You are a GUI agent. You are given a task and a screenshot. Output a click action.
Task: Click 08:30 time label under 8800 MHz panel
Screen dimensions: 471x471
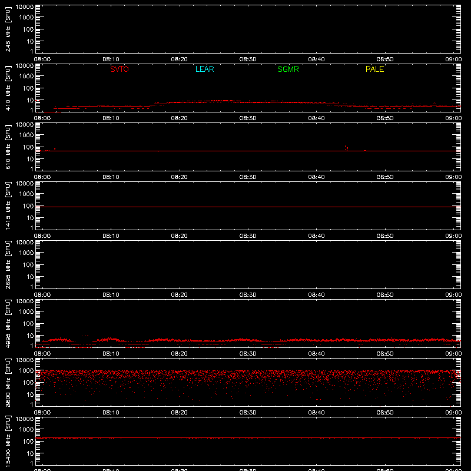tap(248, 413)
